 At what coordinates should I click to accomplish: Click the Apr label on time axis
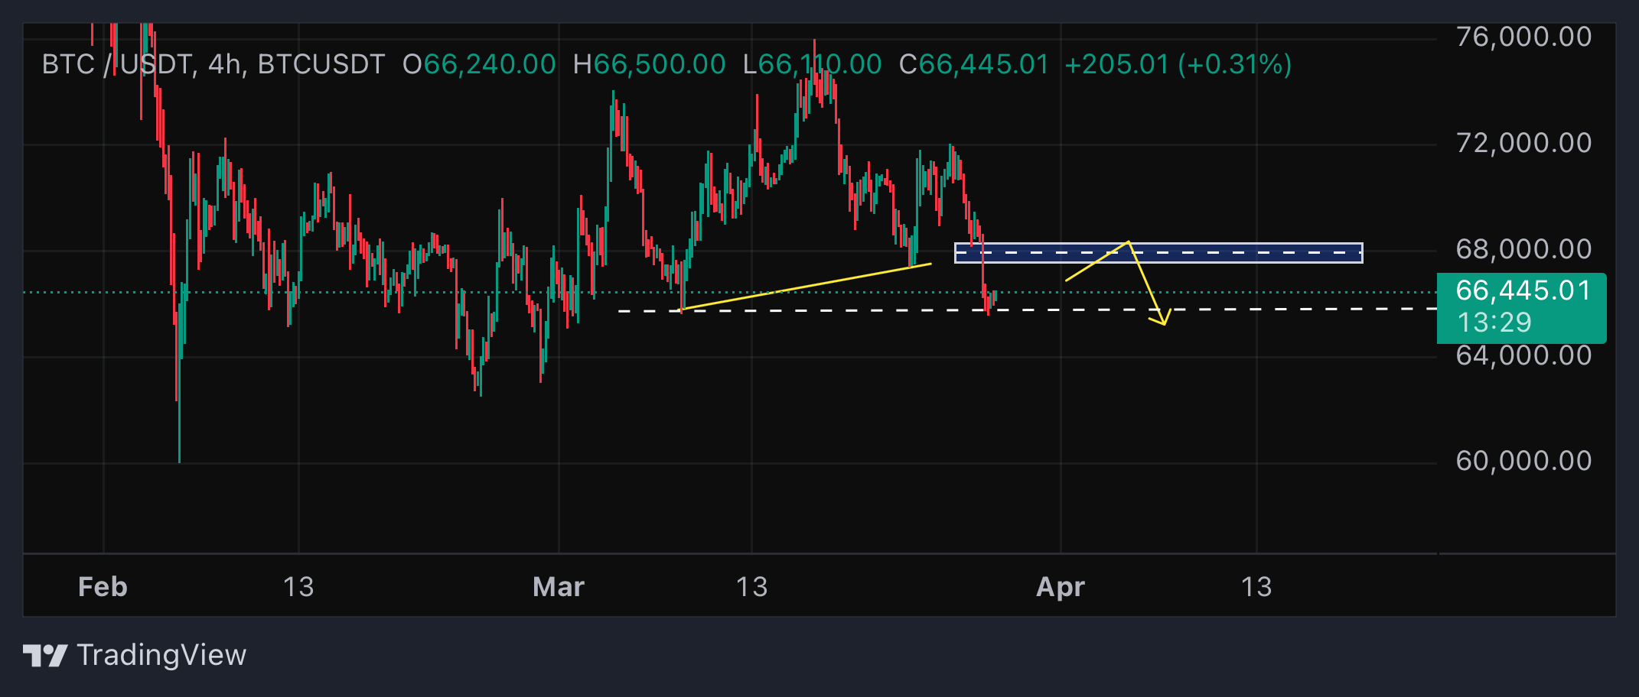tap(1060, 587)
